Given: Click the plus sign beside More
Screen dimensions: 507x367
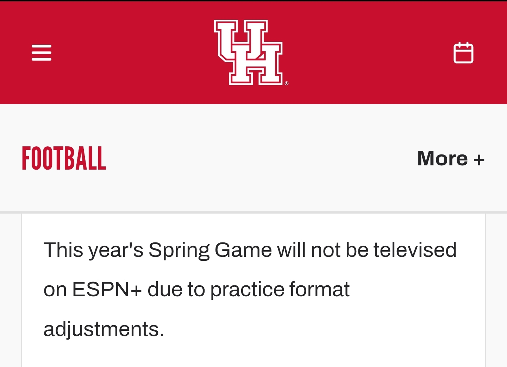Looking at the screenshot, I should (479, 160).
